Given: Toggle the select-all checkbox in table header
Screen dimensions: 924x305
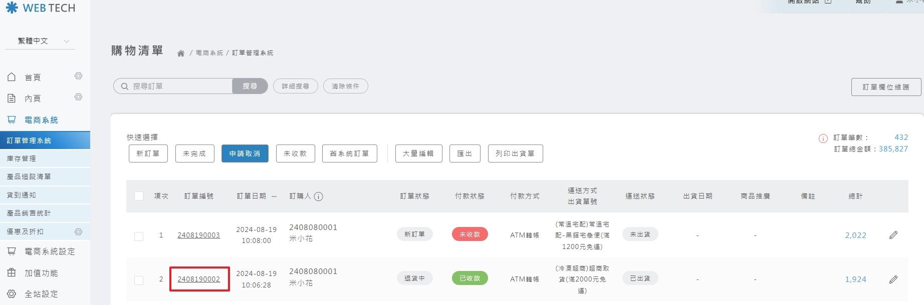Looking at the screenshot, I should pyautogui.click(x=139, y=196).
